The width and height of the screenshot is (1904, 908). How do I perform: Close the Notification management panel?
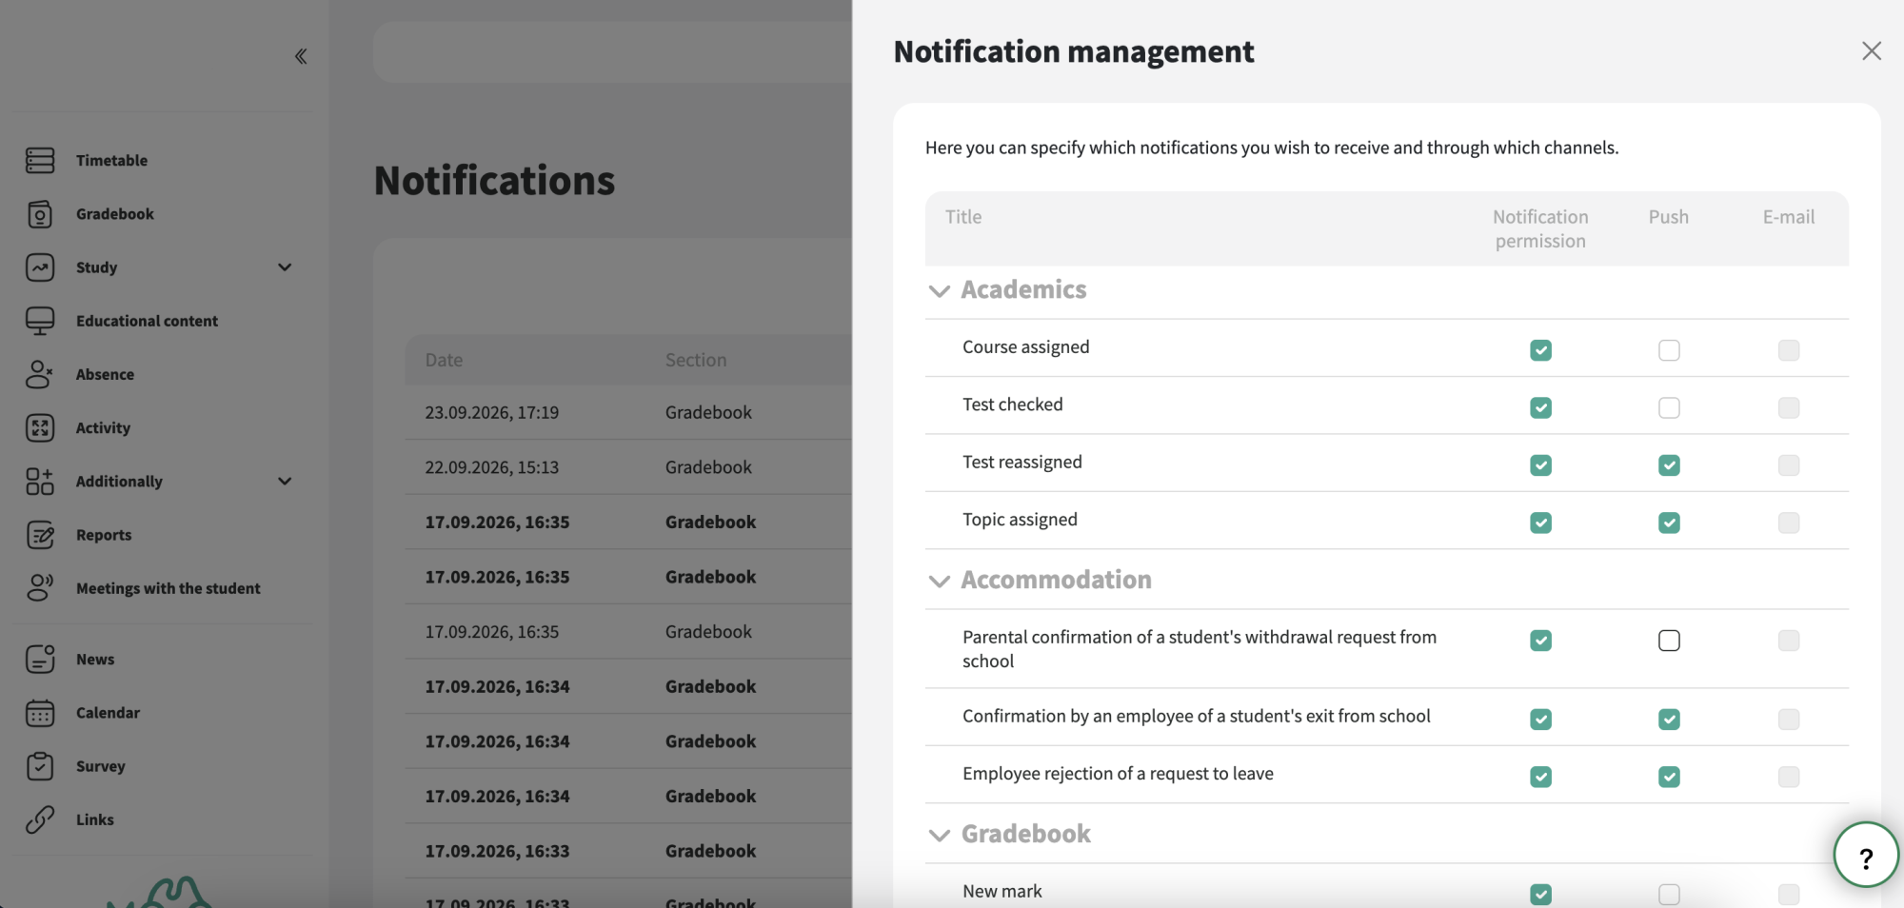tap(1872, 51)
